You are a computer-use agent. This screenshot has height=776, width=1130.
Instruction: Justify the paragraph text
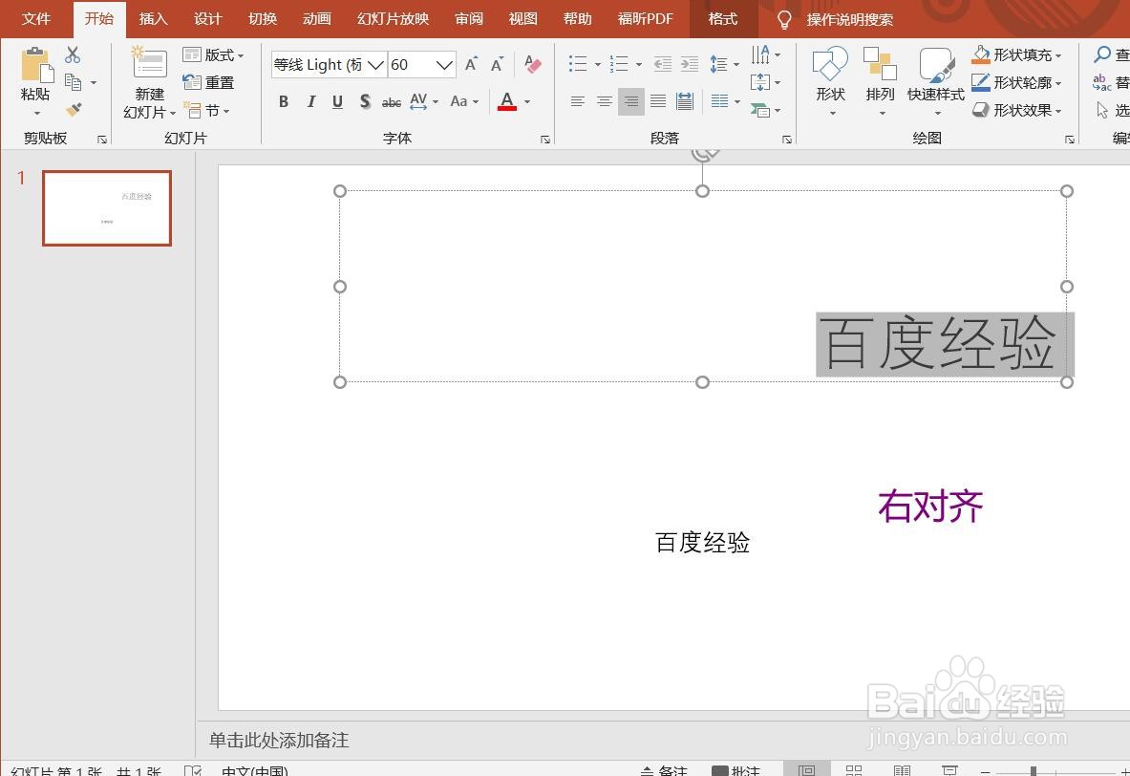658,101
